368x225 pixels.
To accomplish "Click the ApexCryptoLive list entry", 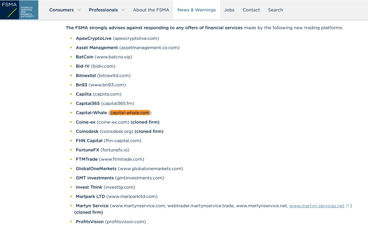I will 118,38.
